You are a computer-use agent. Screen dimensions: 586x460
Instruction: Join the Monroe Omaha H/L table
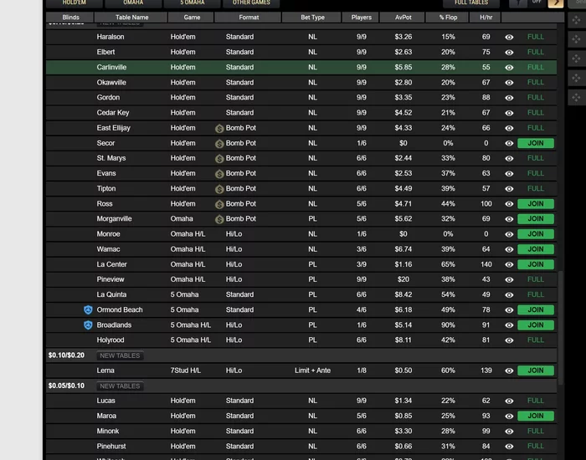pyautogui.click(x=536, y=234)
